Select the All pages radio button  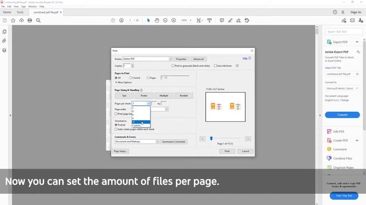point(116,78)
